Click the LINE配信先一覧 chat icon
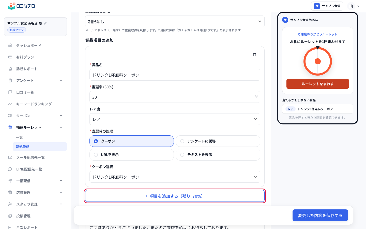The height and width of the screenshot is (229, 366). (x=10, y=169)
